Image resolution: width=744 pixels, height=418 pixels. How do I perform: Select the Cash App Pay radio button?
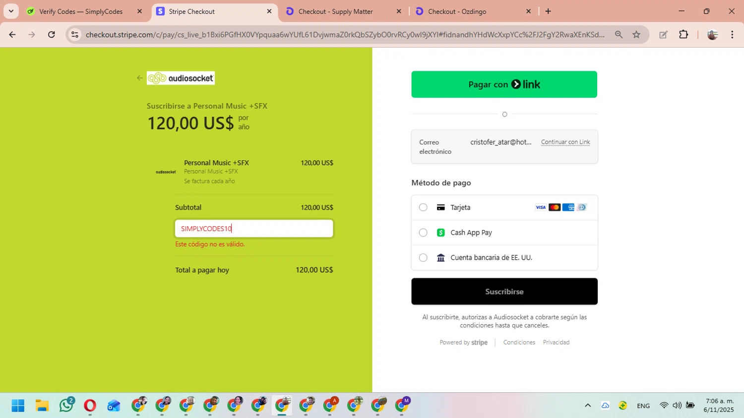pyautogui.click(x=423, y=233)
